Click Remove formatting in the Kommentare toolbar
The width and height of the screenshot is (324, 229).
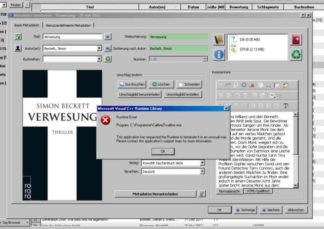[x=244, y=85]
